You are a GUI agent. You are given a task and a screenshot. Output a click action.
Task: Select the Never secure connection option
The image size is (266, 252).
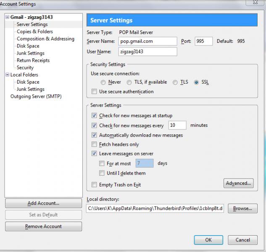(x=103, y=82)
